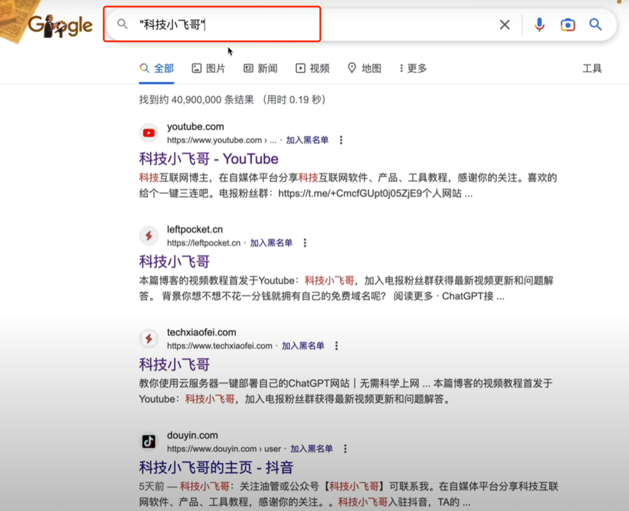The width and height of the screenshot is (629, 511).
Task: Click the douyin.com TikTok favicon
Action: [149, 441]
